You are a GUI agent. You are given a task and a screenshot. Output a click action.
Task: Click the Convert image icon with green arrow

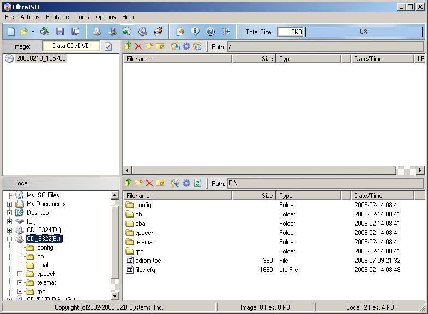127,32
